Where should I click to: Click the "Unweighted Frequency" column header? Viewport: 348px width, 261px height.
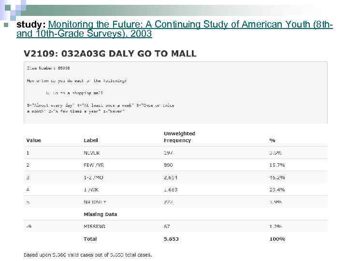(179, 137)
